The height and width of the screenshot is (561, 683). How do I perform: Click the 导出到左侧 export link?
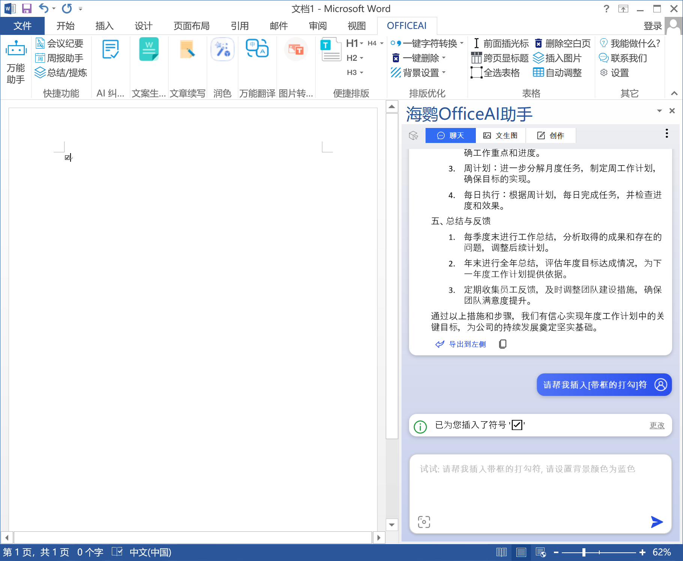click(x=467, y=344)
